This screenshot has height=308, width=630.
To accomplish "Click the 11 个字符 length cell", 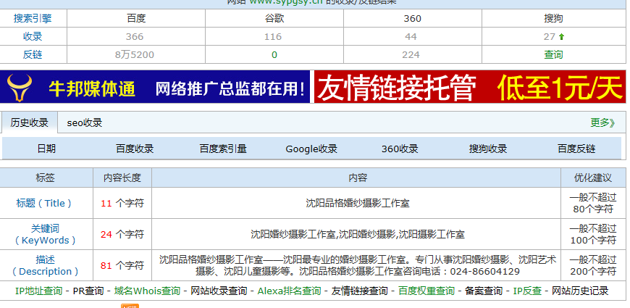I will click(x=122, y=203).
